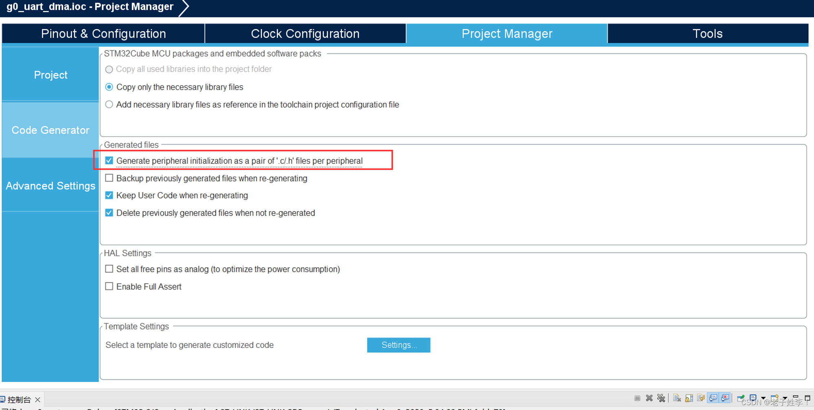
Task: Pin the current console
Action: (x=741, y=398)
